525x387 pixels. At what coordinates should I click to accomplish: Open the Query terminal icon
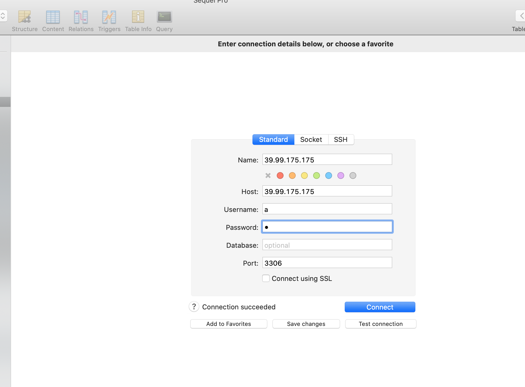[164, 17]
